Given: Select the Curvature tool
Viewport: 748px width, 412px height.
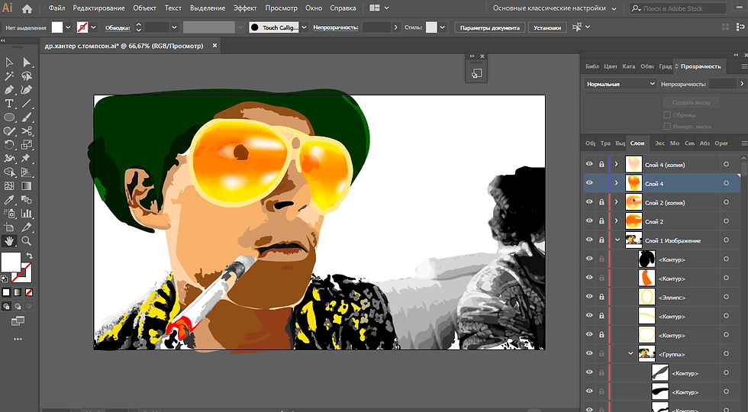Looking at the screenshot, I should tap(27, 90).
